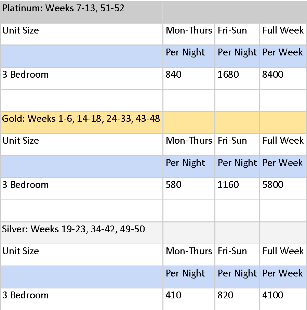Viewport: 307px width, 310px height.
Task: Select the Gold full week price 5800
Action: (x=273, y=185)
